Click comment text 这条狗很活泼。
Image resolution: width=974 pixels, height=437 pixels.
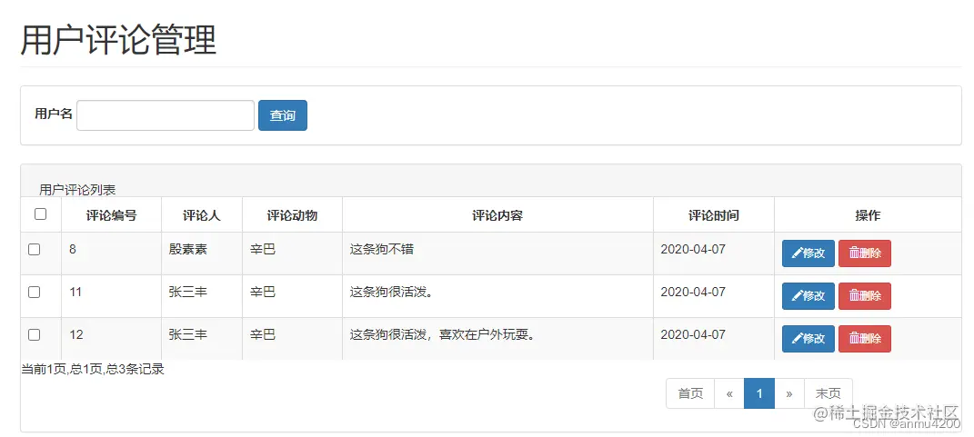(x=391, y=292)
